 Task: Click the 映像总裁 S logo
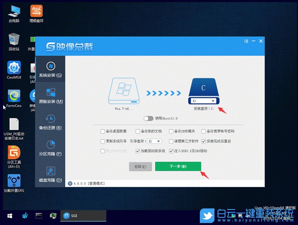tap(50, 47)
